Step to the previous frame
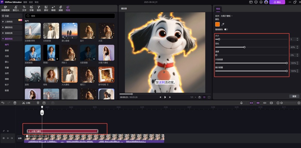Screen dimensions: 301x148 [x=161, y=97]
